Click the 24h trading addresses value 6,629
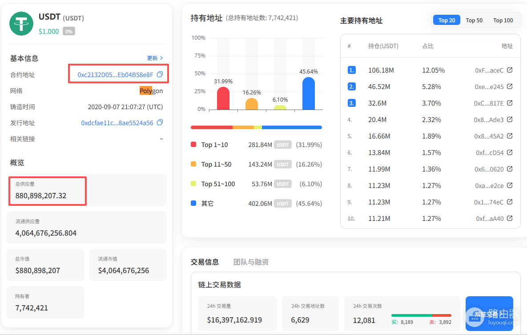The height and width of the screenshot is (335, 527). click(x=300, y=320)
